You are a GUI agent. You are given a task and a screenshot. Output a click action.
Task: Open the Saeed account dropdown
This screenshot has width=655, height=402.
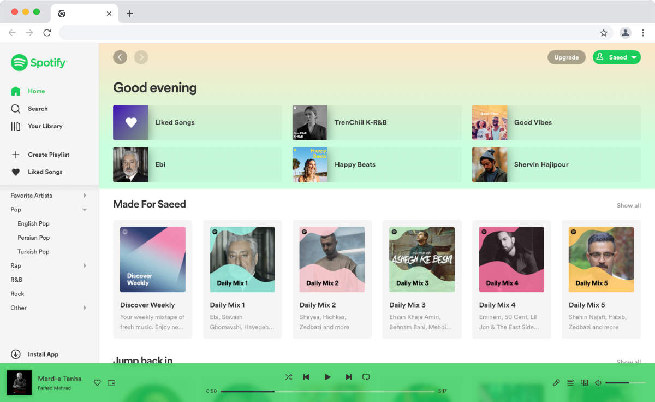point(617,57)
